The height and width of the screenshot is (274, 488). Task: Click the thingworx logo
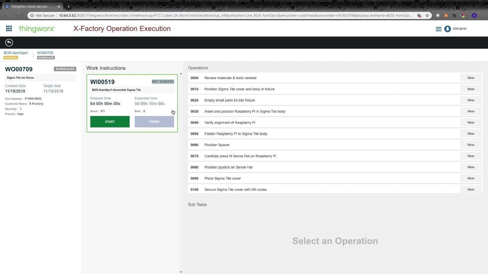coord(37,29)
